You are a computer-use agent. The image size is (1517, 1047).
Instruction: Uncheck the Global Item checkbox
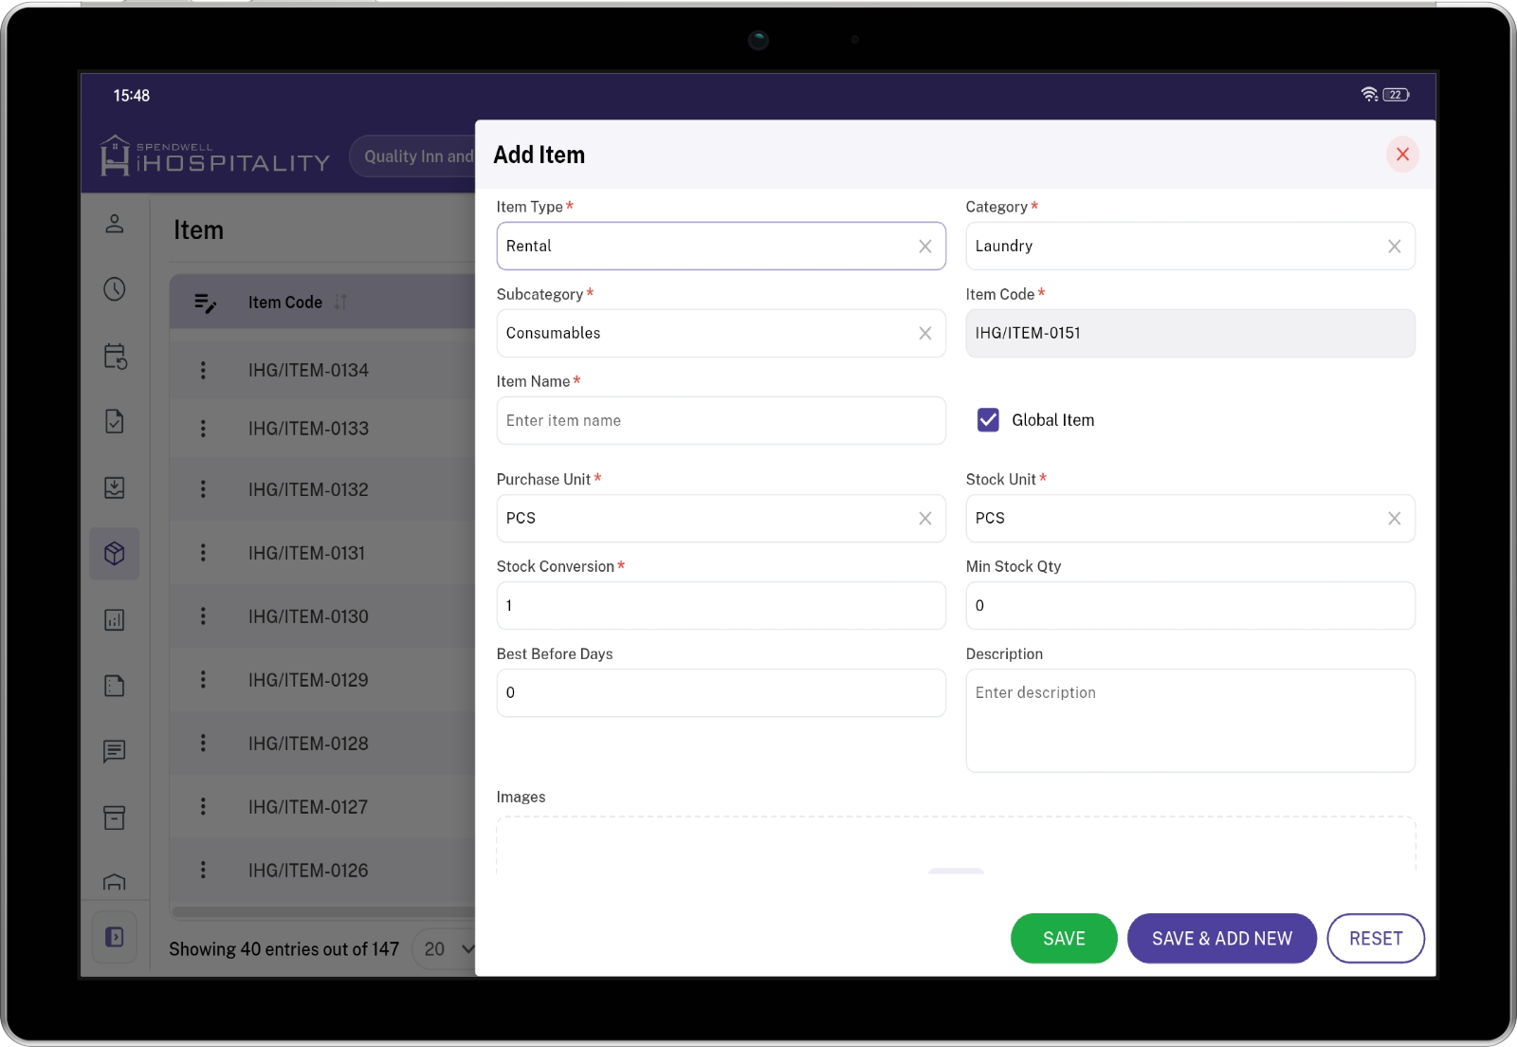(988, 420)
